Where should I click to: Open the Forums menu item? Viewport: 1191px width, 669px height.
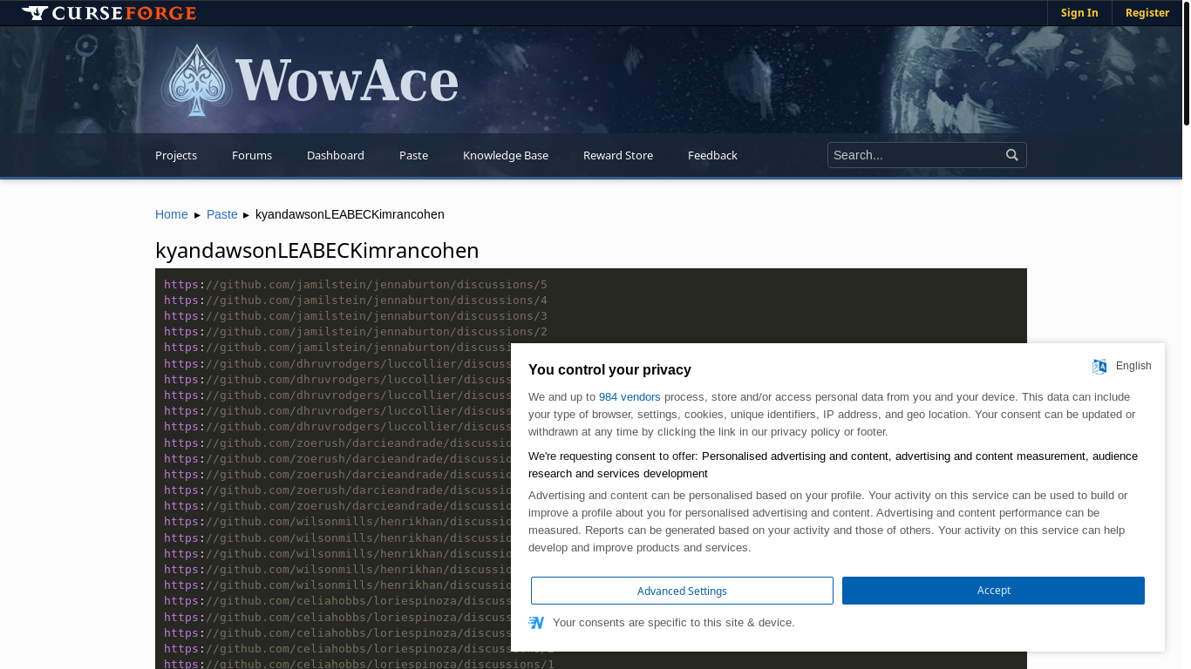[252, 155]
